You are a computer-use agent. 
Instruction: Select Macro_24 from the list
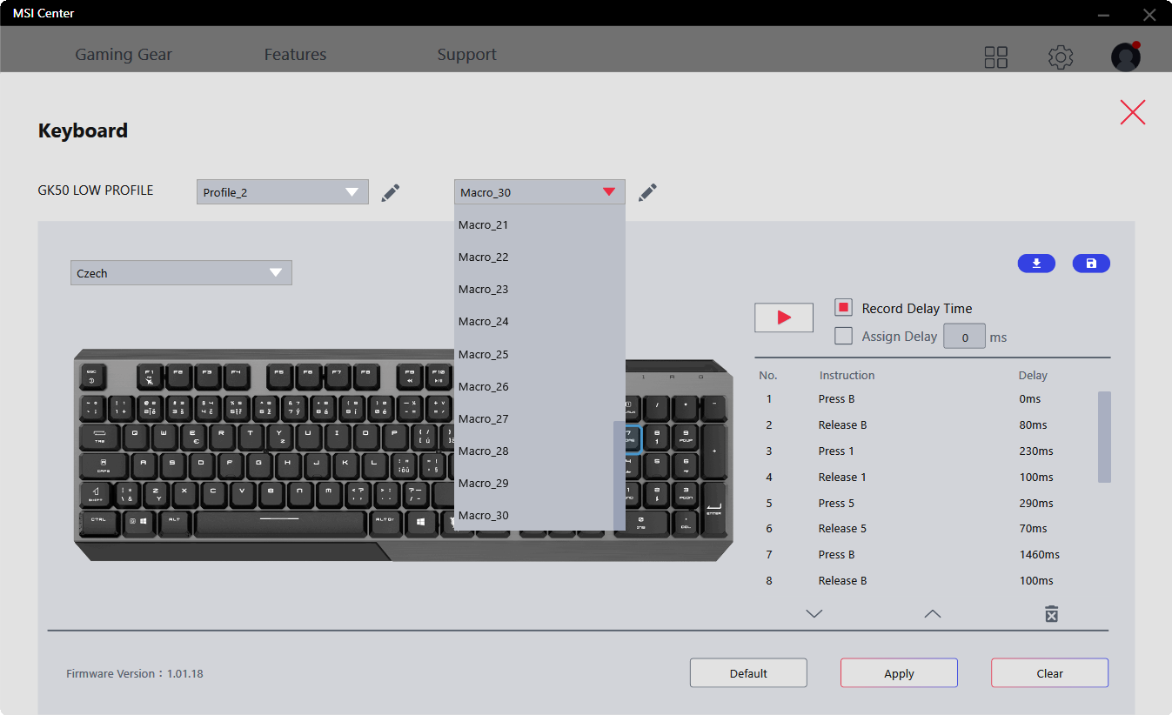(x=533, y=321)
